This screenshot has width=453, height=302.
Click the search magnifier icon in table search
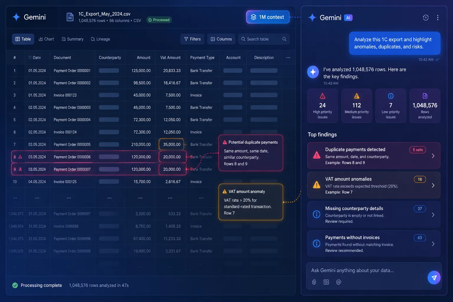point(284,39)
